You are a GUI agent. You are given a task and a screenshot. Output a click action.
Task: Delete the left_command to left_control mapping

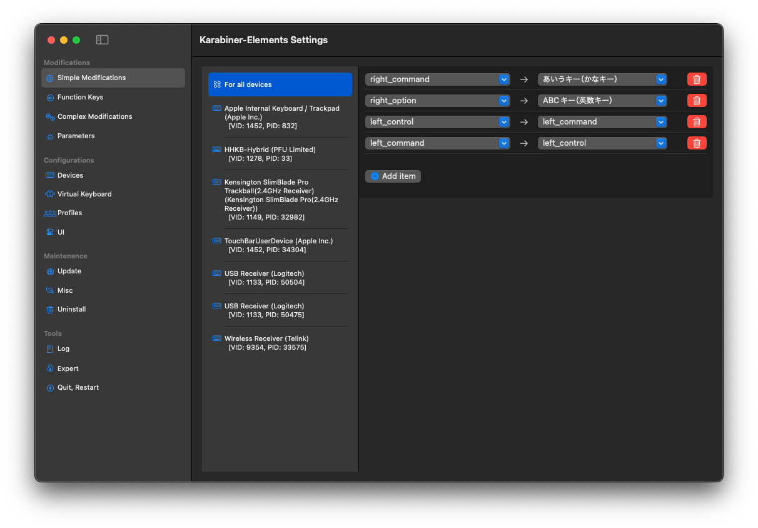[697, 143]
